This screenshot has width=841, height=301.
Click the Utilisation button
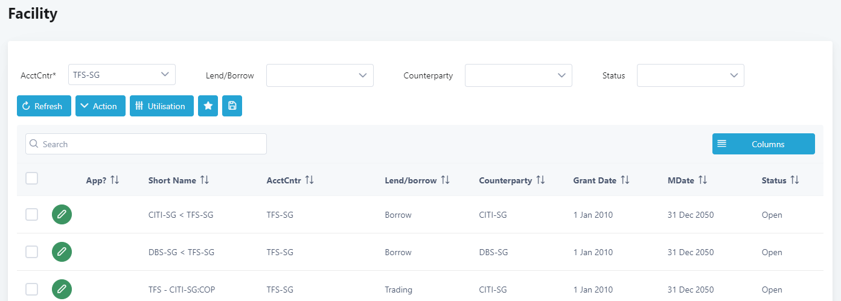[x=162, y=106]
